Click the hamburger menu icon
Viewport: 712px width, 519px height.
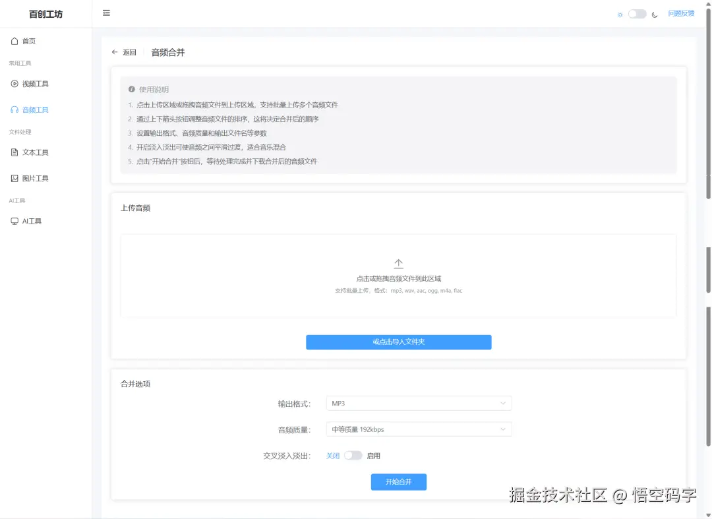(x=106, y=13)
